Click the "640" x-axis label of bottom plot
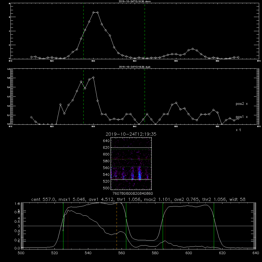262x262 pixels. point(256,253)
